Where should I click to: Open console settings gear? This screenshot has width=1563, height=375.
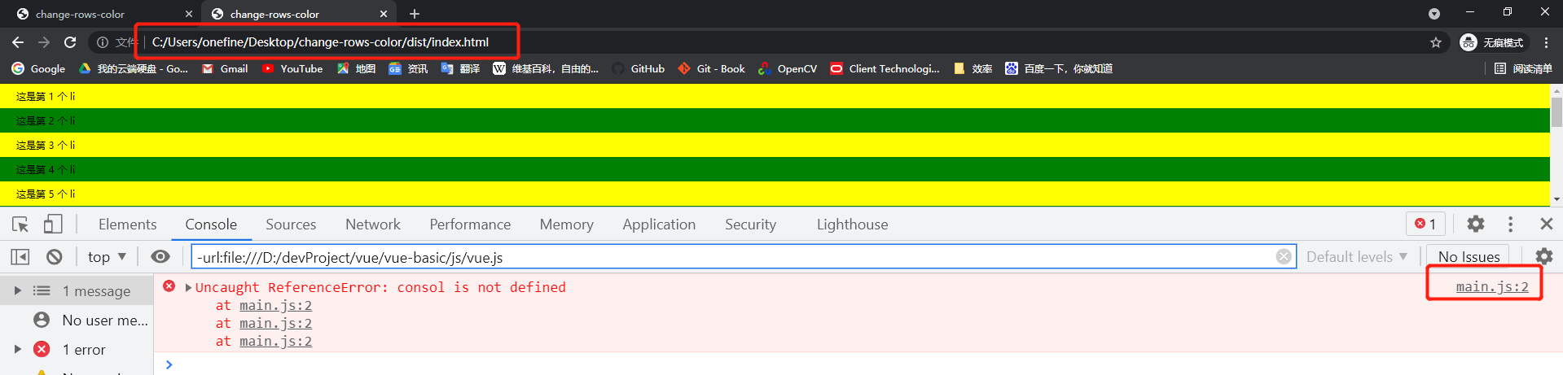click(1544, 257)
